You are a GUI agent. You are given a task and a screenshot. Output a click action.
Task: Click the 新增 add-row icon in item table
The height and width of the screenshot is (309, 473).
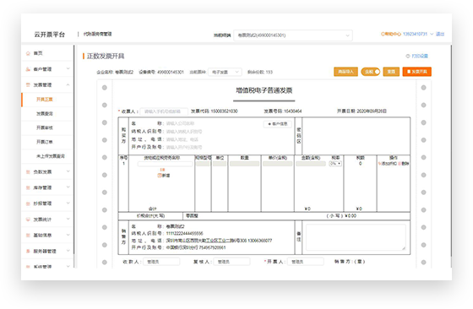[160, 176]
